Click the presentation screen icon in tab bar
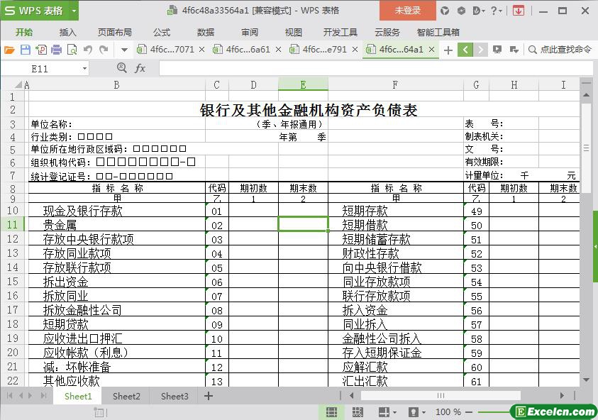The image size is (598, 420). point(497,50)
